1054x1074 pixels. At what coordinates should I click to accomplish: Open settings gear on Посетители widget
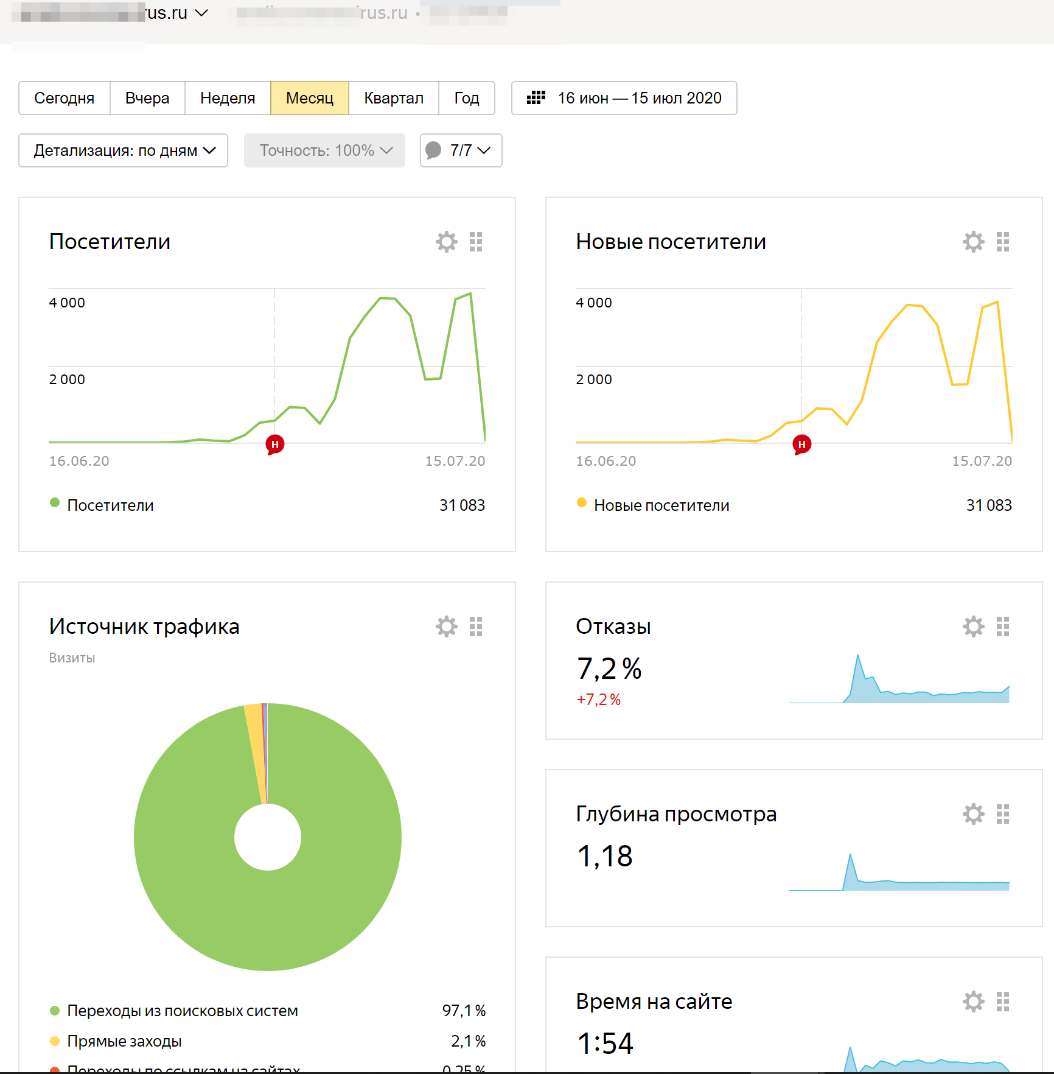pos(446,242)
